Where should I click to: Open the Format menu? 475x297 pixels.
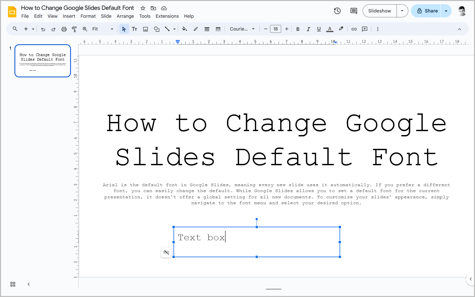88,16
